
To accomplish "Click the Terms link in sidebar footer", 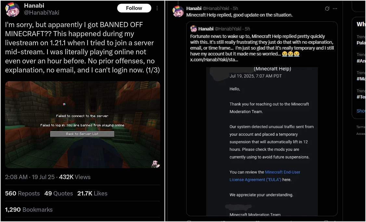I will click(x=360, y=127).
